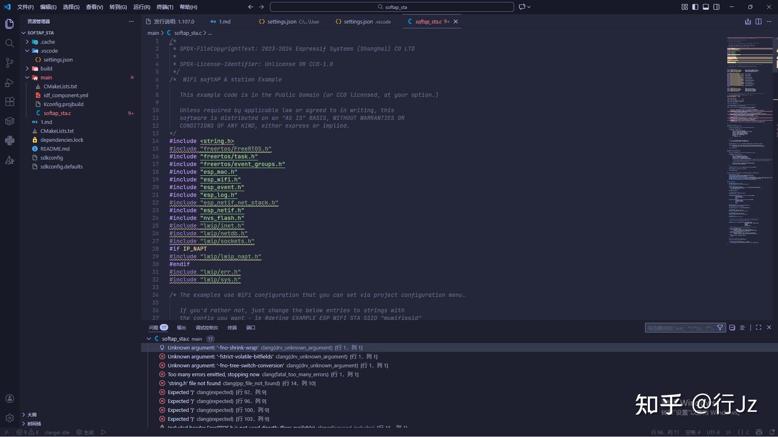Viewport: 778px width, 437px height.
Task: Open Kconfig.projbuild in the file tree
Action: coord(63,104)
